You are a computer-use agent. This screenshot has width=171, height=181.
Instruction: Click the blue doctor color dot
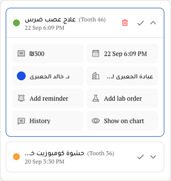(x=21, y=76)
